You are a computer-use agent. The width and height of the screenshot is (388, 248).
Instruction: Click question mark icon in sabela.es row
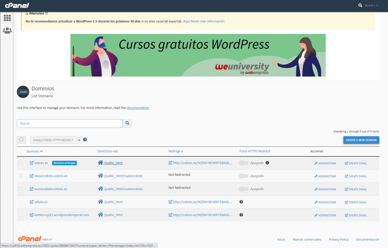pos(241,202)
